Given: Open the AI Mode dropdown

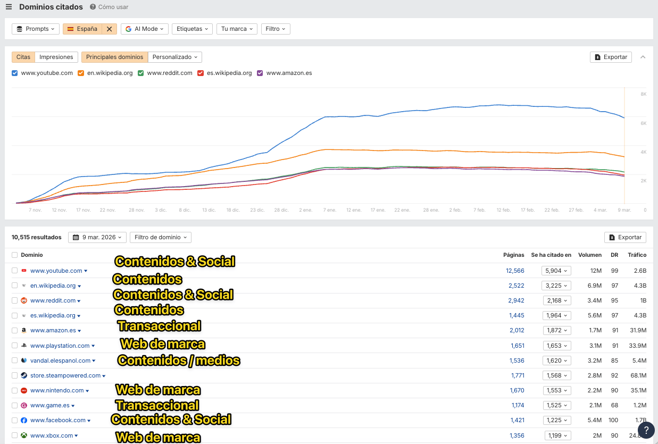Looking at the screenshot, I should click(x=144, y=29).
